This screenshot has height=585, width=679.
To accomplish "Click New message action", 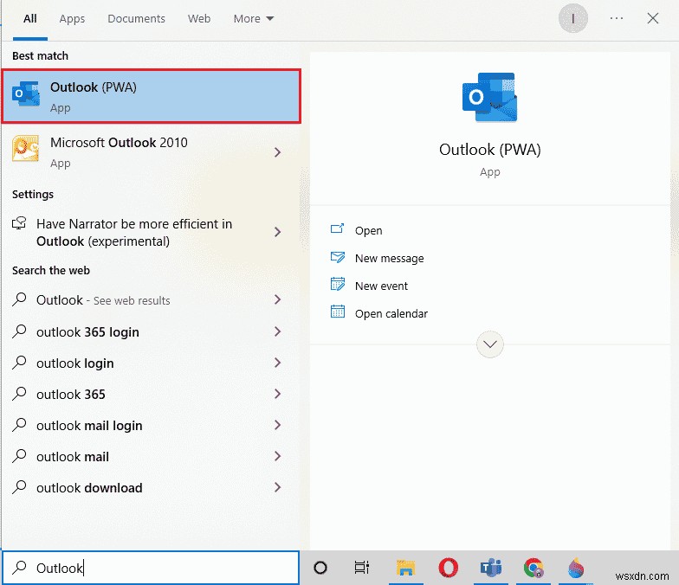I will tap(390, 258).
